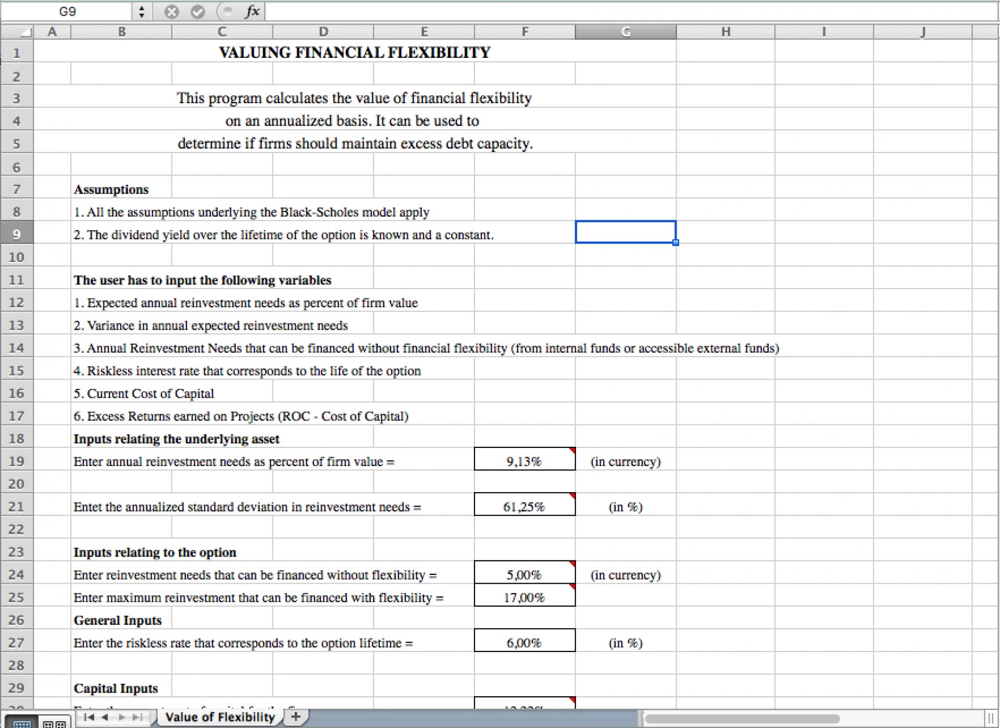Click text '2. Variance in annual expected reinvestment needs'
Screen dimensions: 1000x728
(x=210, y=325)
